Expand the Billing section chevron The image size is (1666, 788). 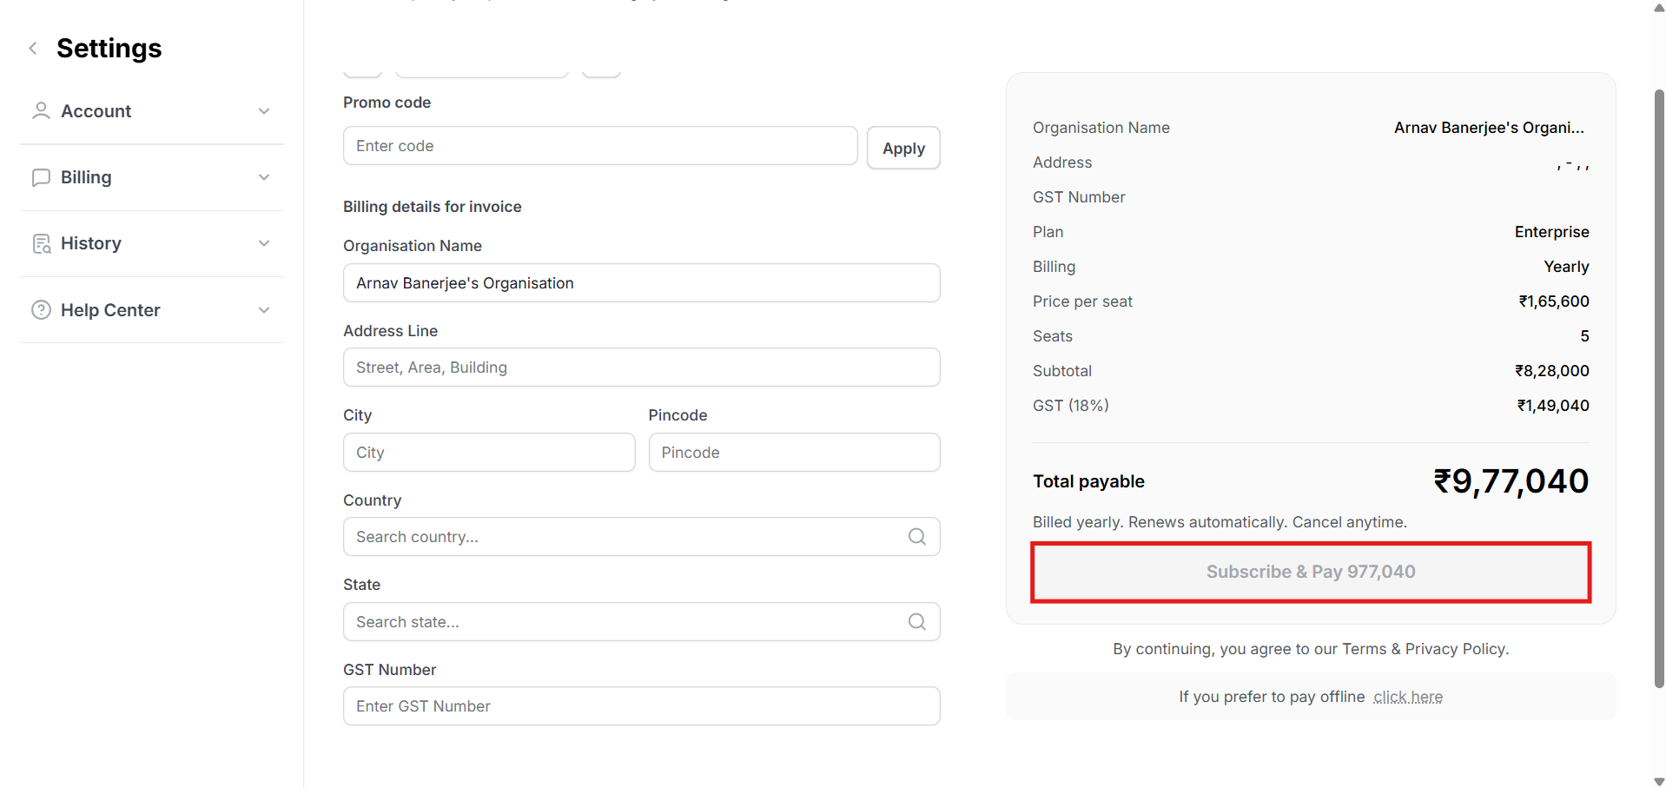click(x=264, y=177)
